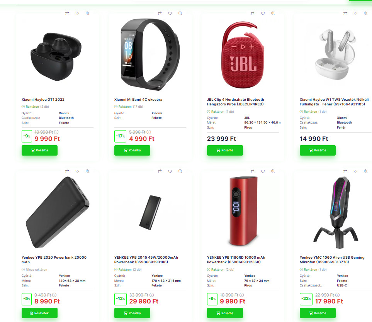
Task: Click the heart icon on YENKEE YPB 1180RD card
Action: click(x=263, y=171)
